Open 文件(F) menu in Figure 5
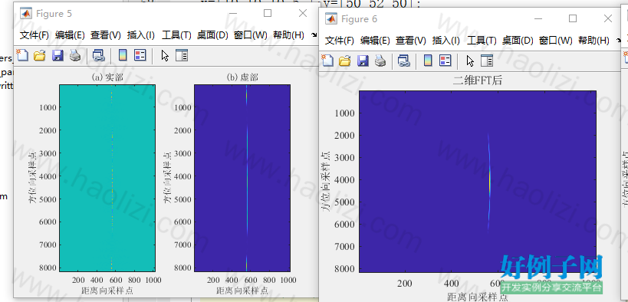This screenshot has height=302, width=628. (35, 34)
